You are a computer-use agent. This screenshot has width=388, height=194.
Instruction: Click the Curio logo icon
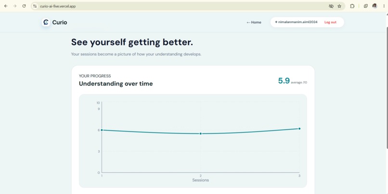click(46, 22)
